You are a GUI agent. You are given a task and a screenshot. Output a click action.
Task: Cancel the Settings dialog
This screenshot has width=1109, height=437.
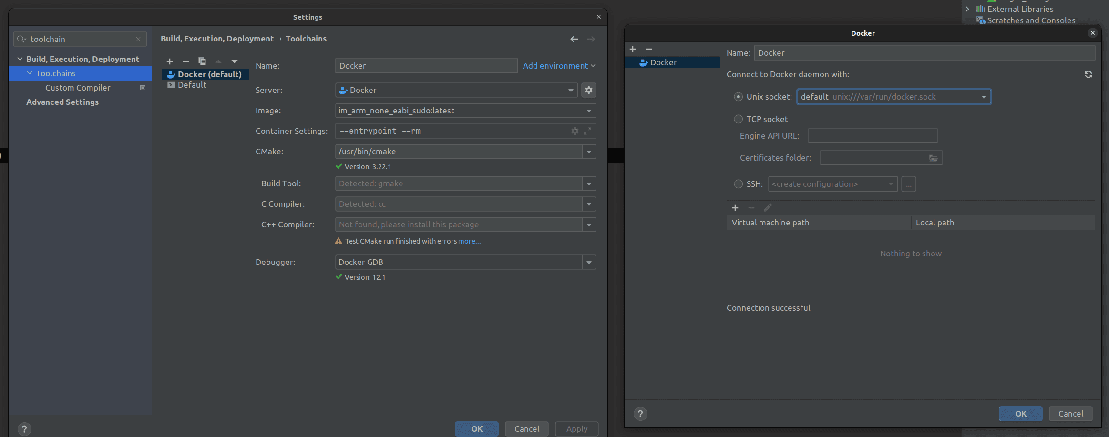(x=527, y=429)
